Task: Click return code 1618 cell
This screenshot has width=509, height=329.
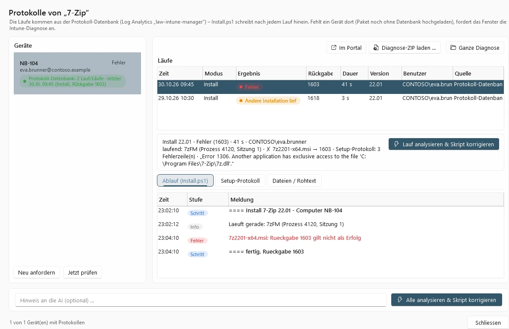Action: [x=313, y=98]
